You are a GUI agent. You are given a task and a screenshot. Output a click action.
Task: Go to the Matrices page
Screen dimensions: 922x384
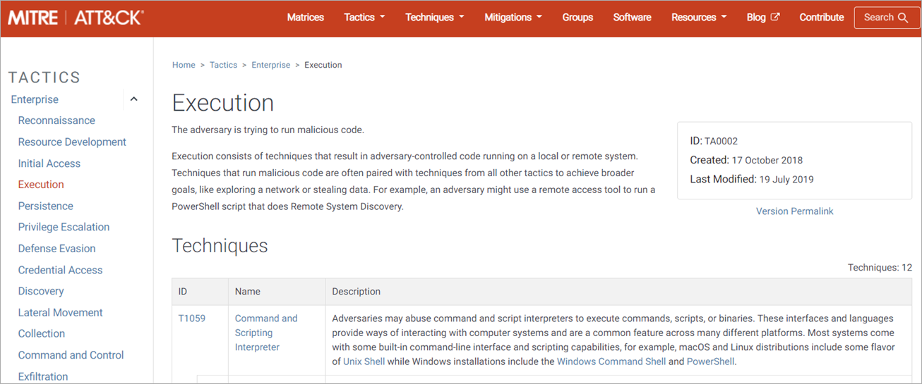[305, 18]
